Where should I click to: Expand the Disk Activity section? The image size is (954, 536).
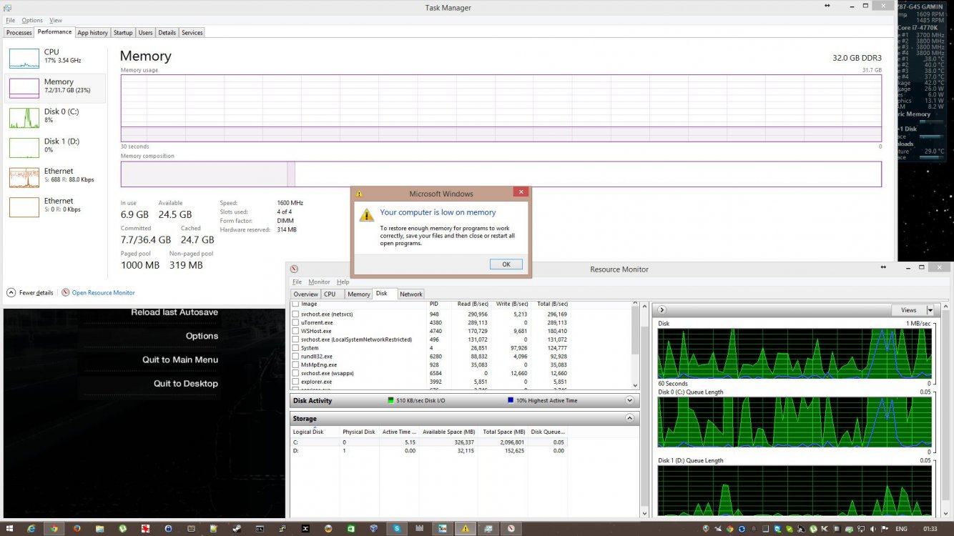coord(629,401)
